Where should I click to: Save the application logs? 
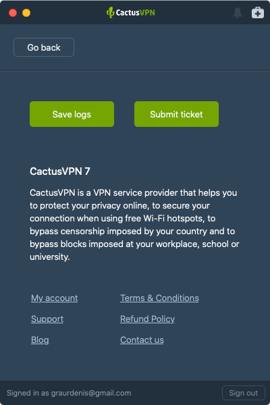72,114
